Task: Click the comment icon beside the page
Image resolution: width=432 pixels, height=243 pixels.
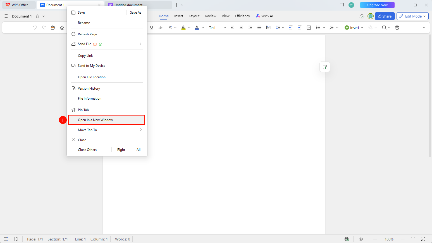Action: [x=325, y=67]
